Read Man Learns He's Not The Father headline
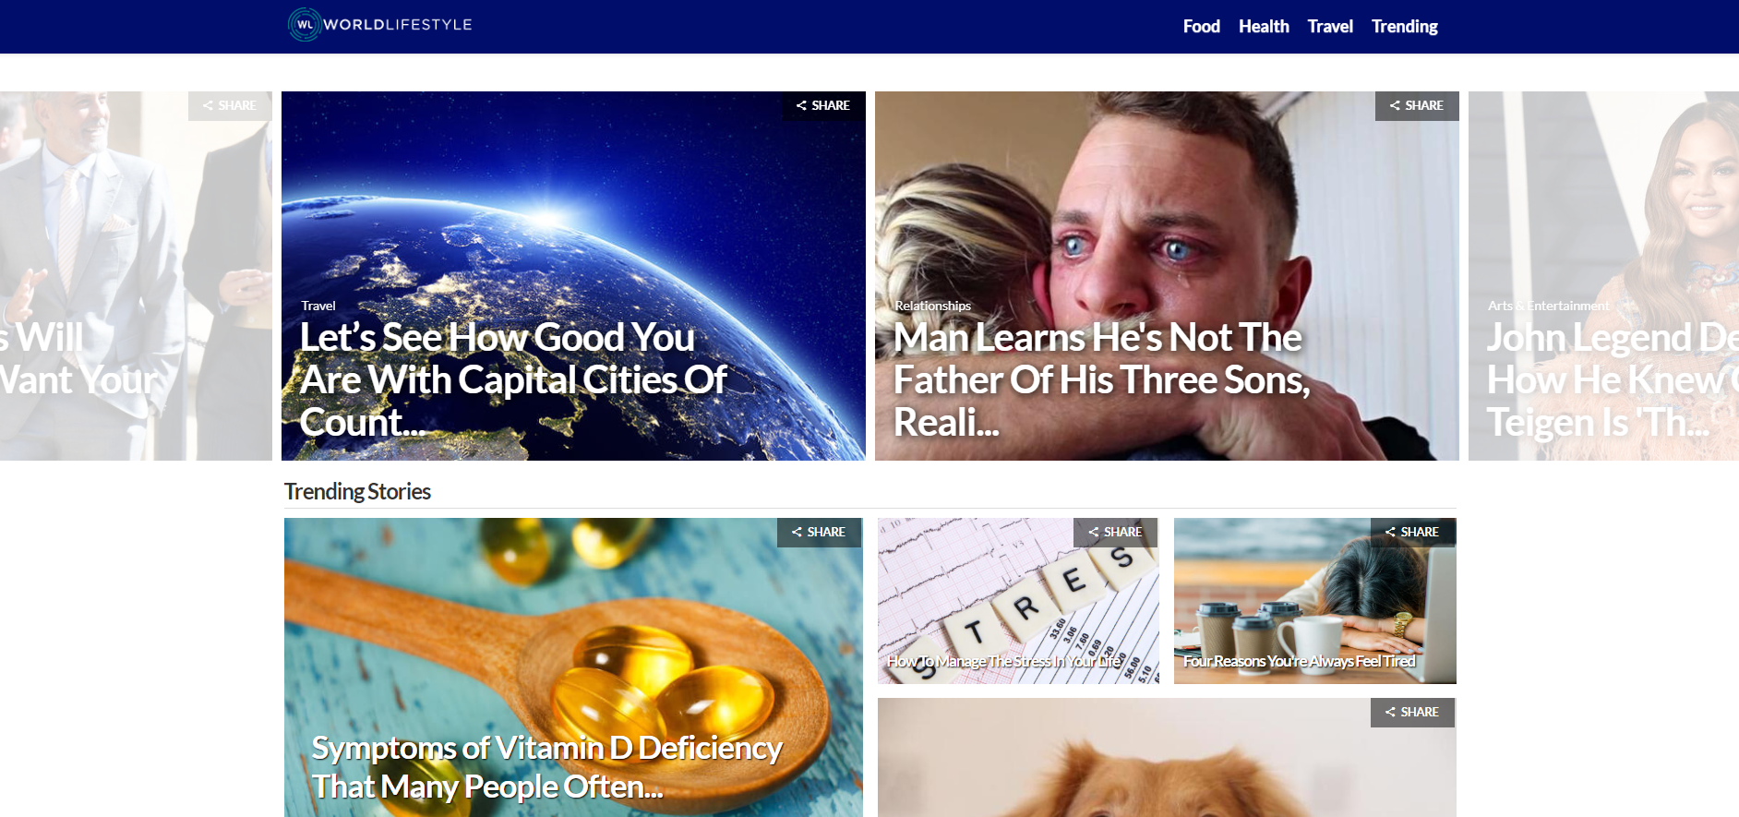 point(1101,380)
